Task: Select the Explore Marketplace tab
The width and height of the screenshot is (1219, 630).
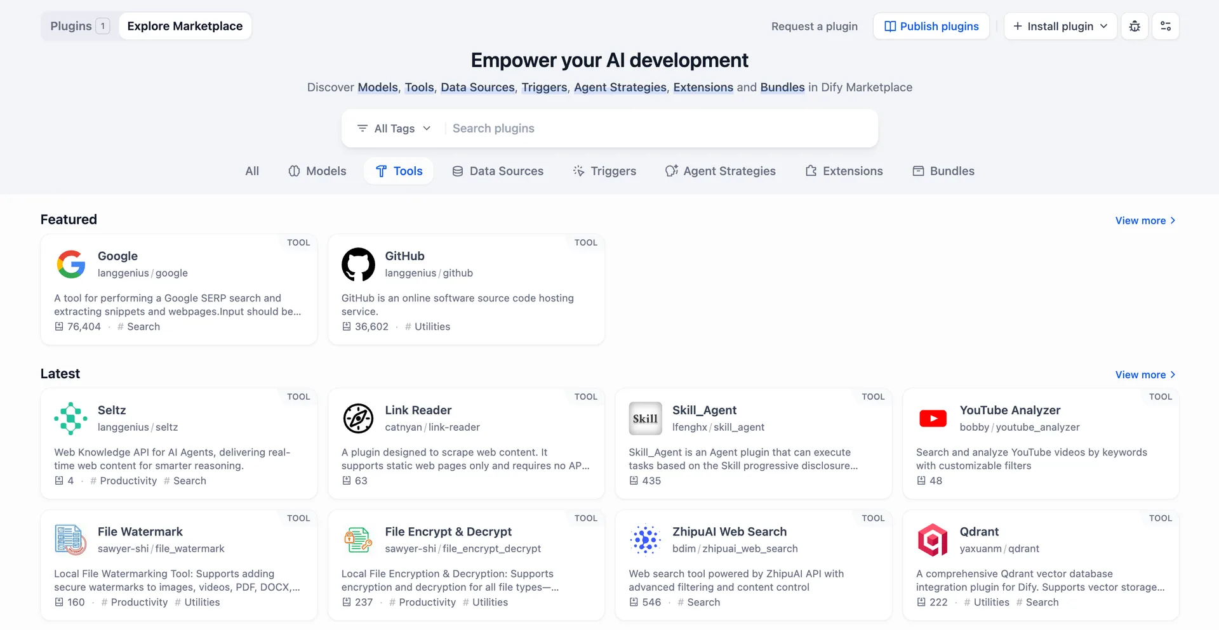Action: 185,26
